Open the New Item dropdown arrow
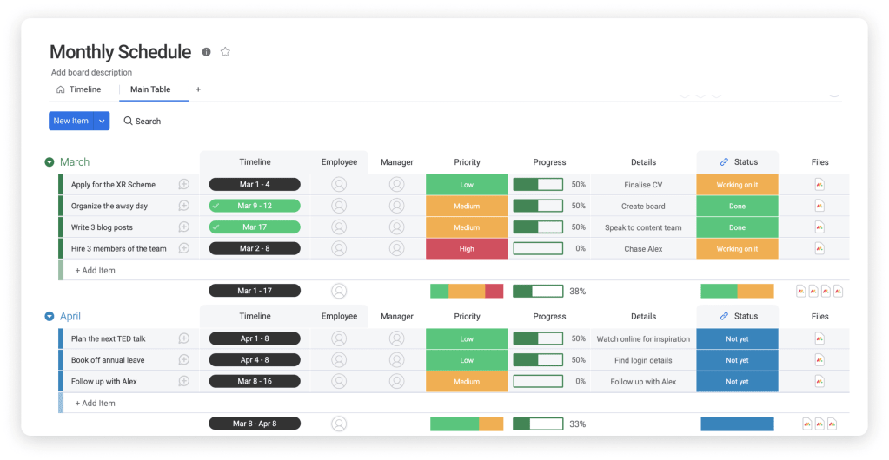This screenshot has height=460, width=889. [102, 122]
